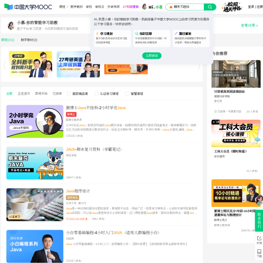Open 计算机效果图表现技法 title
Image resolution: width=263 pixels, height=263 pixels.
coord(229,92)
